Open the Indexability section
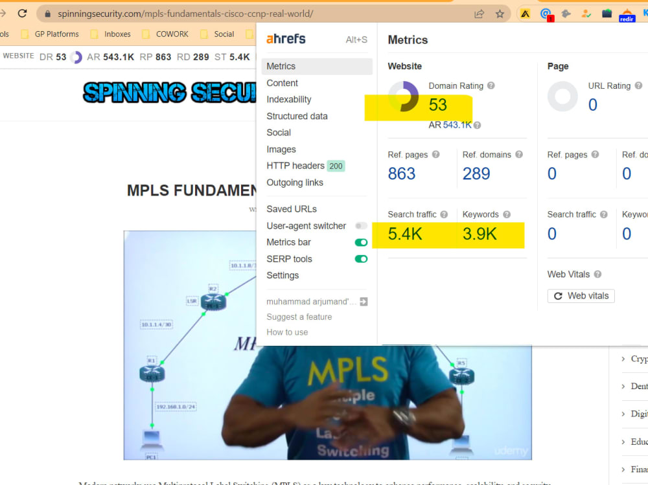Screen dimensions: 648x485 pos(289,100)
